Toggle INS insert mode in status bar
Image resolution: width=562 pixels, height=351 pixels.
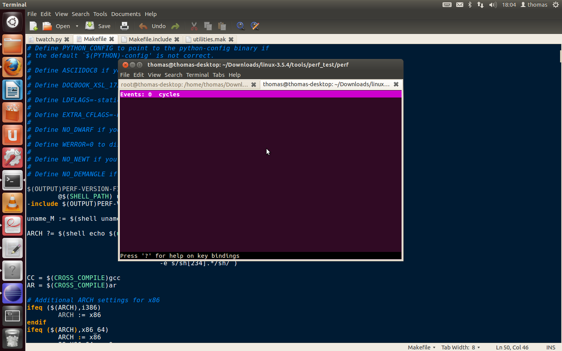(x=551, y=347)
